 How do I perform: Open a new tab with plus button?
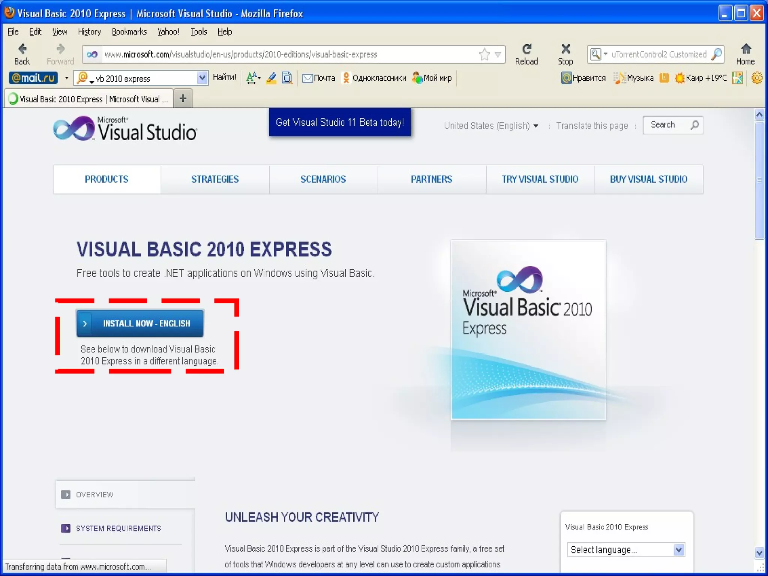[183, 99]
